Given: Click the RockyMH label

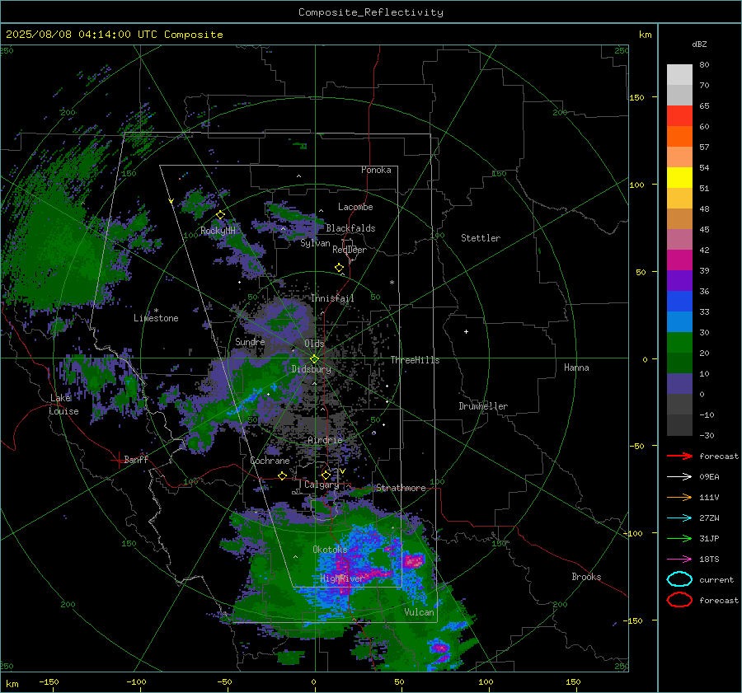Looking at the screenshot, I should coord(218,231).
